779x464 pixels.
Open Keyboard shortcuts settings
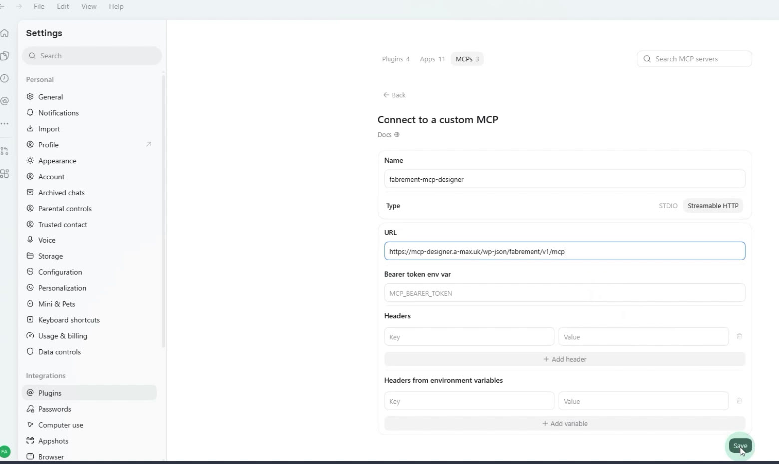[89, 320]
